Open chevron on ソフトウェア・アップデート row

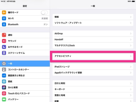point(131,23)
